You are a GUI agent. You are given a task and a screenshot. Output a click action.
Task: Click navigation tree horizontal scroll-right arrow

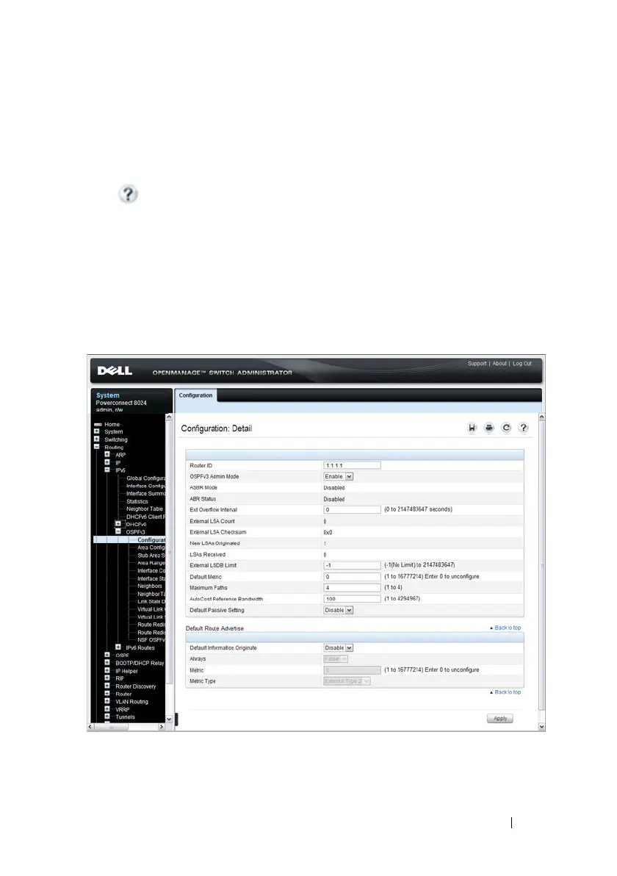tap(162, 728)
